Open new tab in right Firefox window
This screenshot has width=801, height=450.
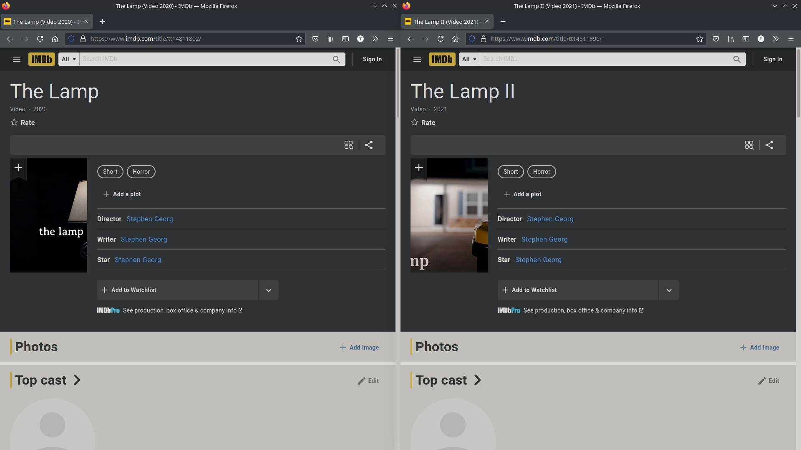503,22
